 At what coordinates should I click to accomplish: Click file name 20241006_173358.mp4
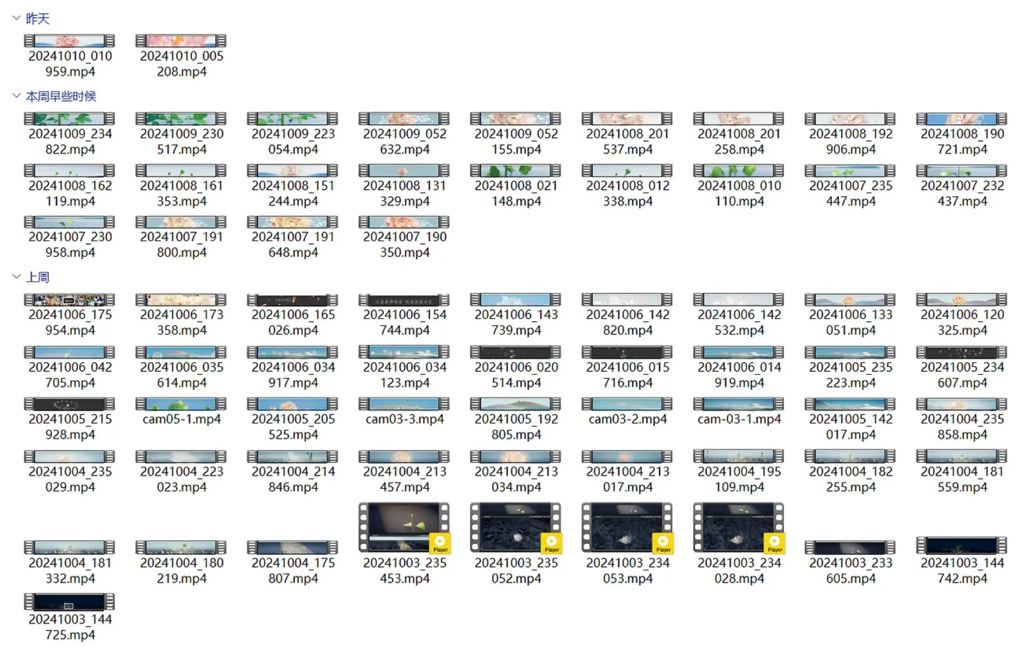coord(181,322)
